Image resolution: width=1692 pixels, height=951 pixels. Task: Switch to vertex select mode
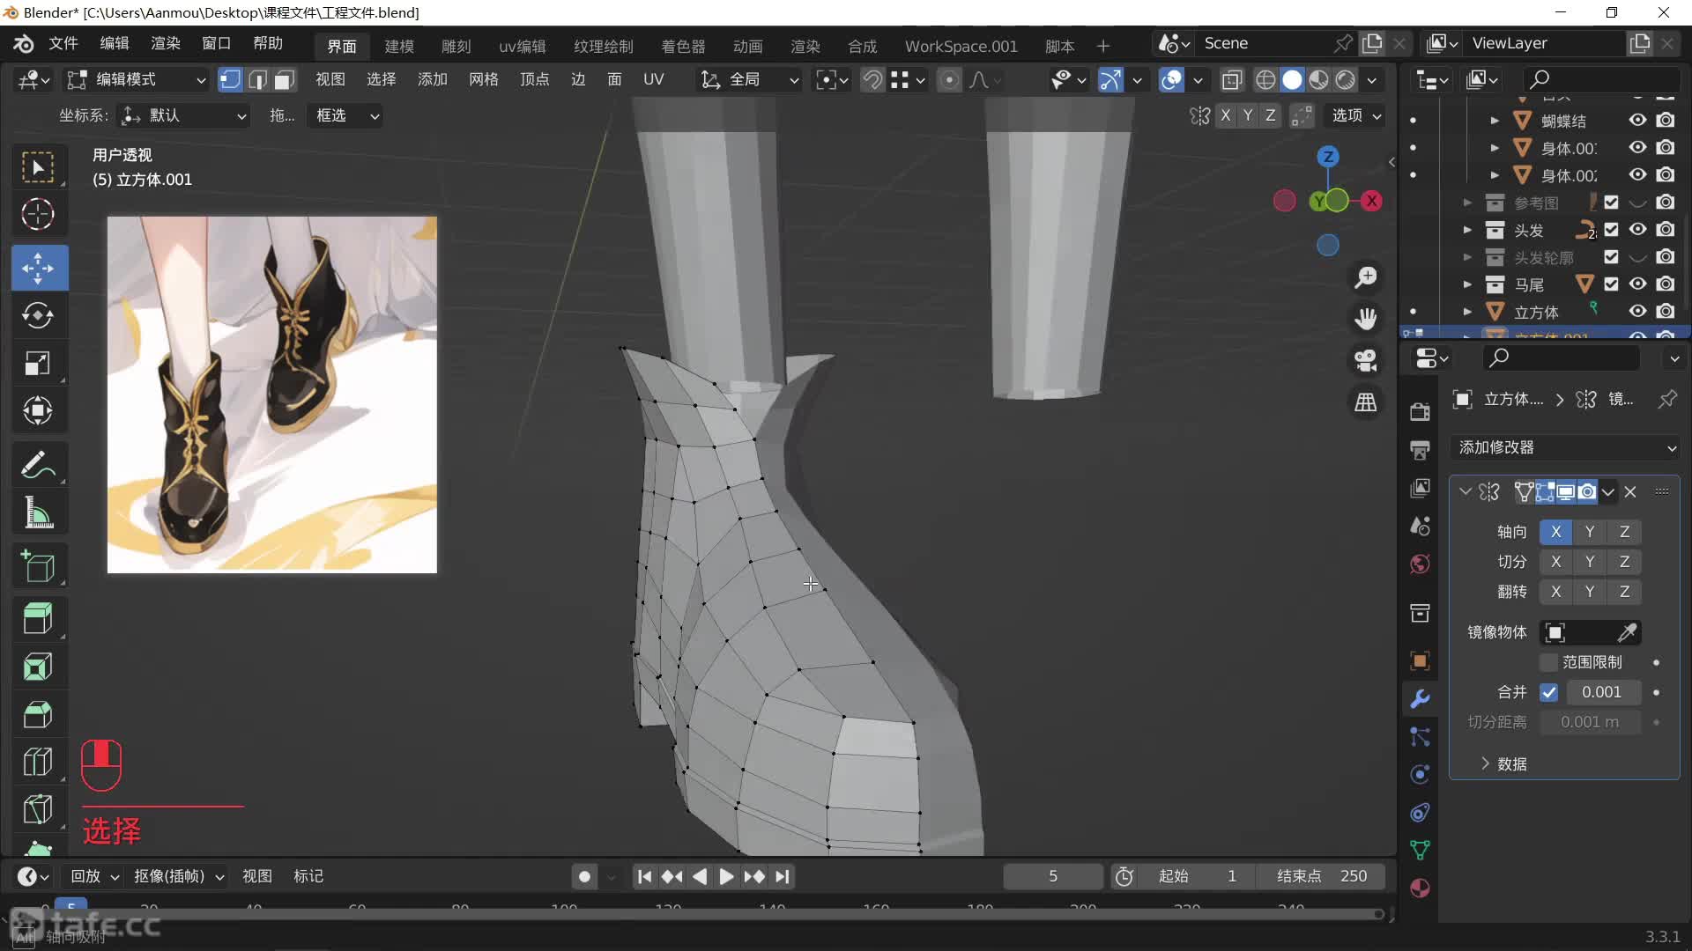[x=230, y=80]
